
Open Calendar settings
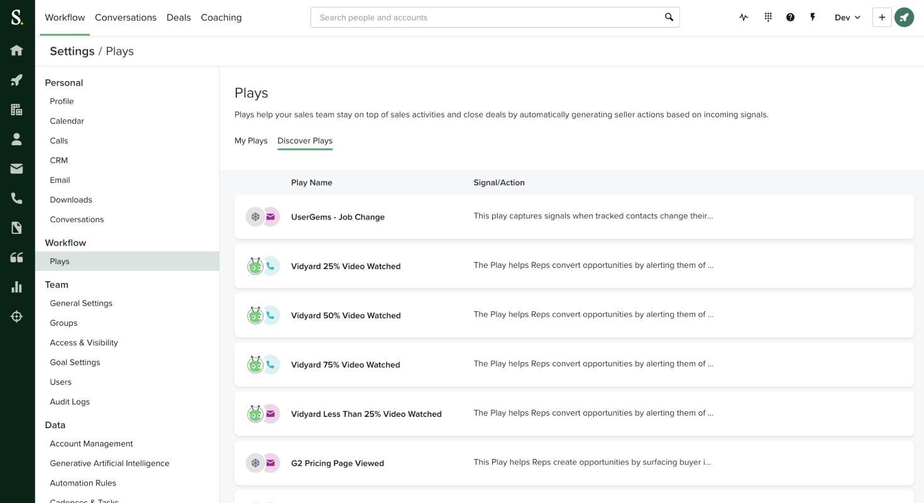(x=67, y=121)
